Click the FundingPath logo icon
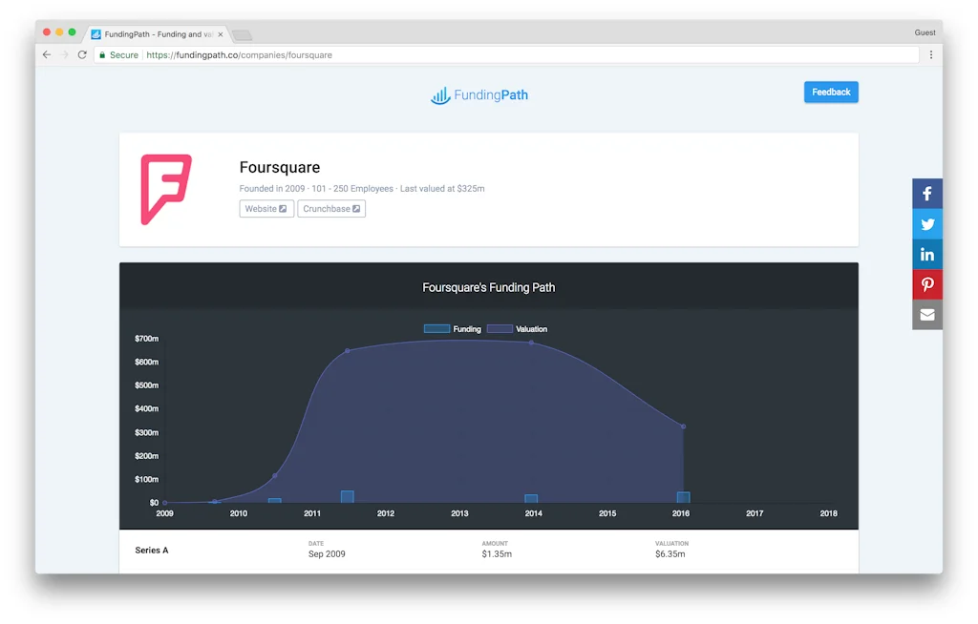 pyautogui.click(x=440, y=94)
